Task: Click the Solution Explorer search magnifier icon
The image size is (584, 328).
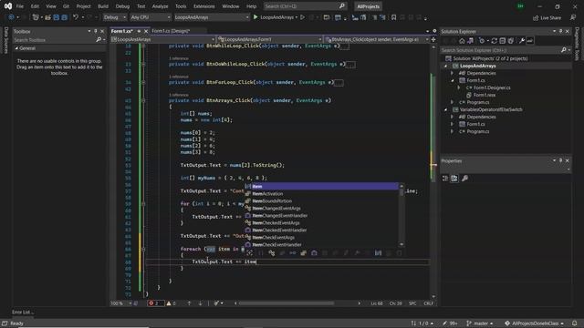Action: tap(564, 50)
